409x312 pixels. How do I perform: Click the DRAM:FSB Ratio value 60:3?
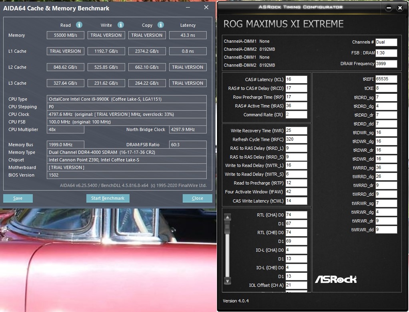point(188,145)
